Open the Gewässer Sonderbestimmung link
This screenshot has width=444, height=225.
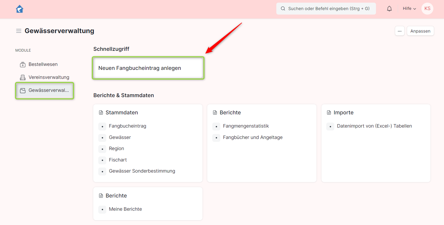point(142,171)
